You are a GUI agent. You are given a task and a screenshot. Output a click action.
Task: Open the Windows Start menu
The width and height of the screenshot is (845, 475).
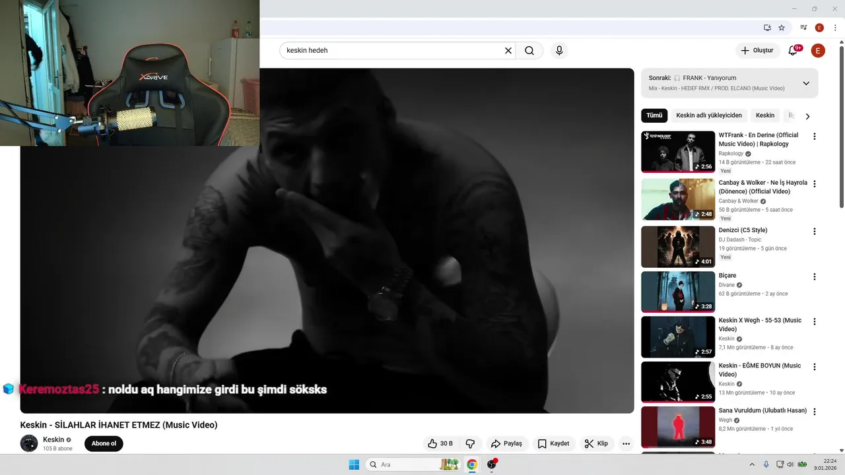[354, 464]
